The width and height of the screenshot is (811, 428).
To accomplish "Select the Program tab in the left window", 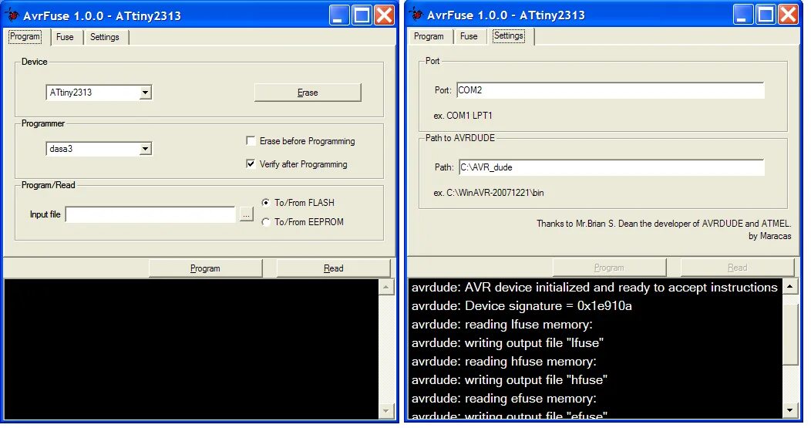I will point(25,36).
